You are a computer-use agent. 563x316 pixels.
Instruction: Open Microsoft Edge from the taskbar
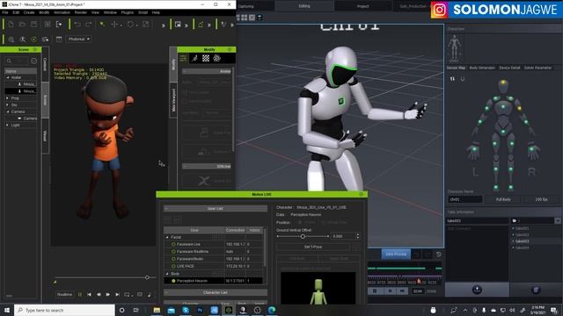(x=272, y=310)
